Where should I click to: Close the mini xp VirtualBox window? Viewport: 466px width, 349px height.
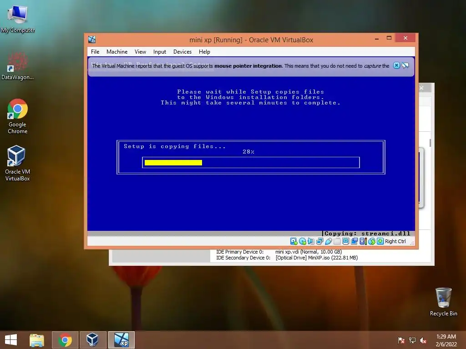[x=405, y=38]
